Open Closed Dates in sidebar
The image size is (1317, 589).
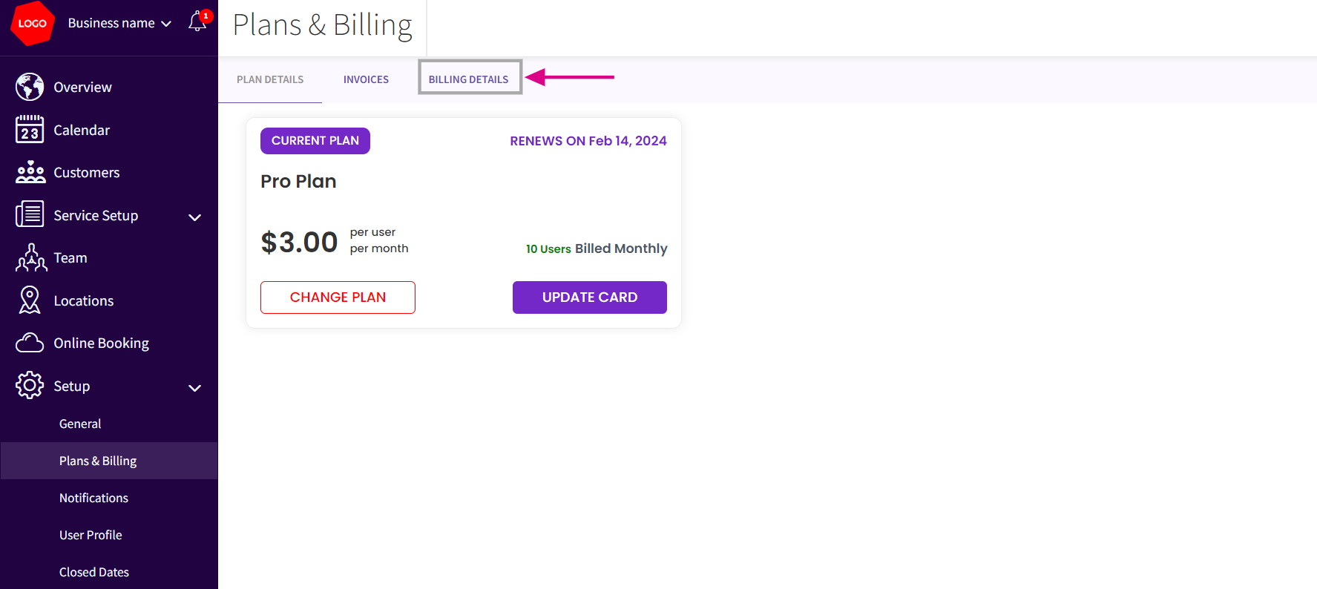pos(94,572)
